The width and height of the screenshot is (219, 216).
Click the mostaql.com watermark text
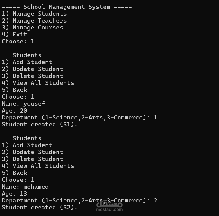[109, 209]
